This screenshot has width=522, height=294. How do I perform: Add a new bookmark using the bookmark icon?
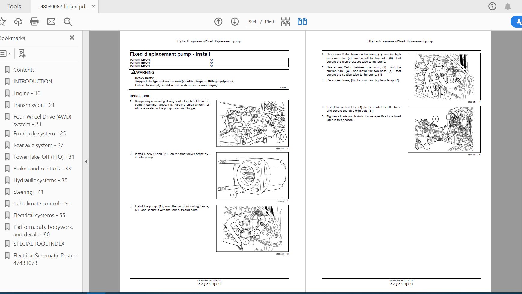click(22, 54)
